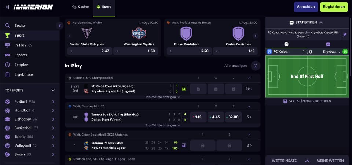This screenshot has height=165, width=352.
Task: Expand Volleyball 12 chevron
Action: click(53, 146)
